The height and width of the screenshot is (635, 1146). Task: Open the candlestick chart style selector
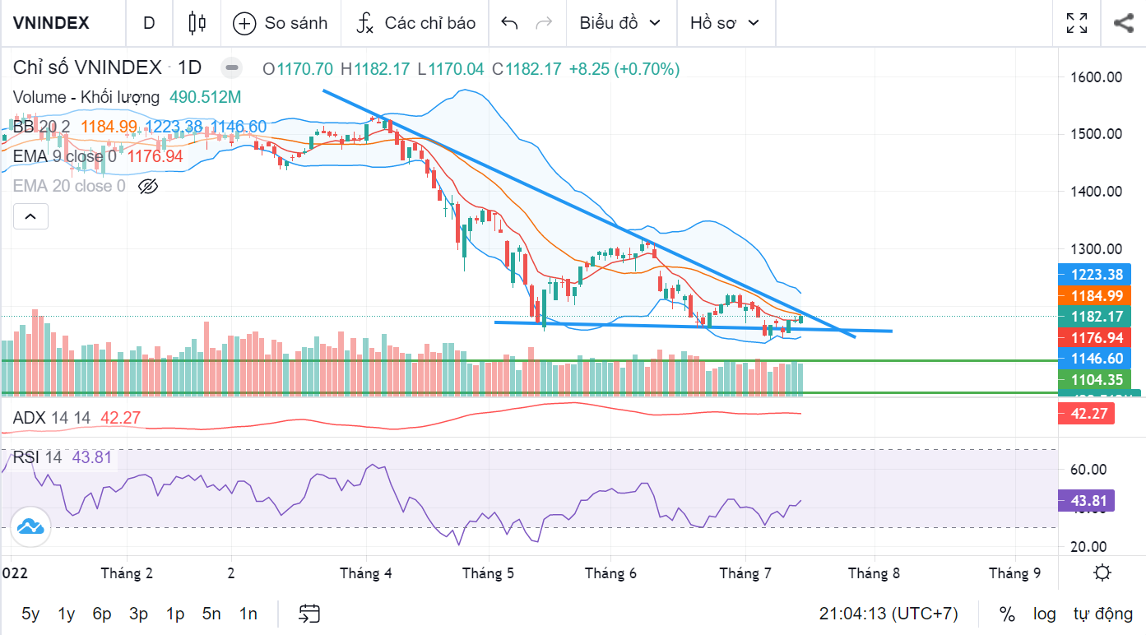click(x=197, y=23)
